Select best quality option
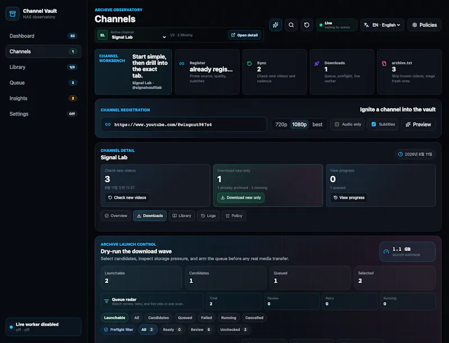The width and height of the screenshot is (449, 343). click(x=317, y=125)
